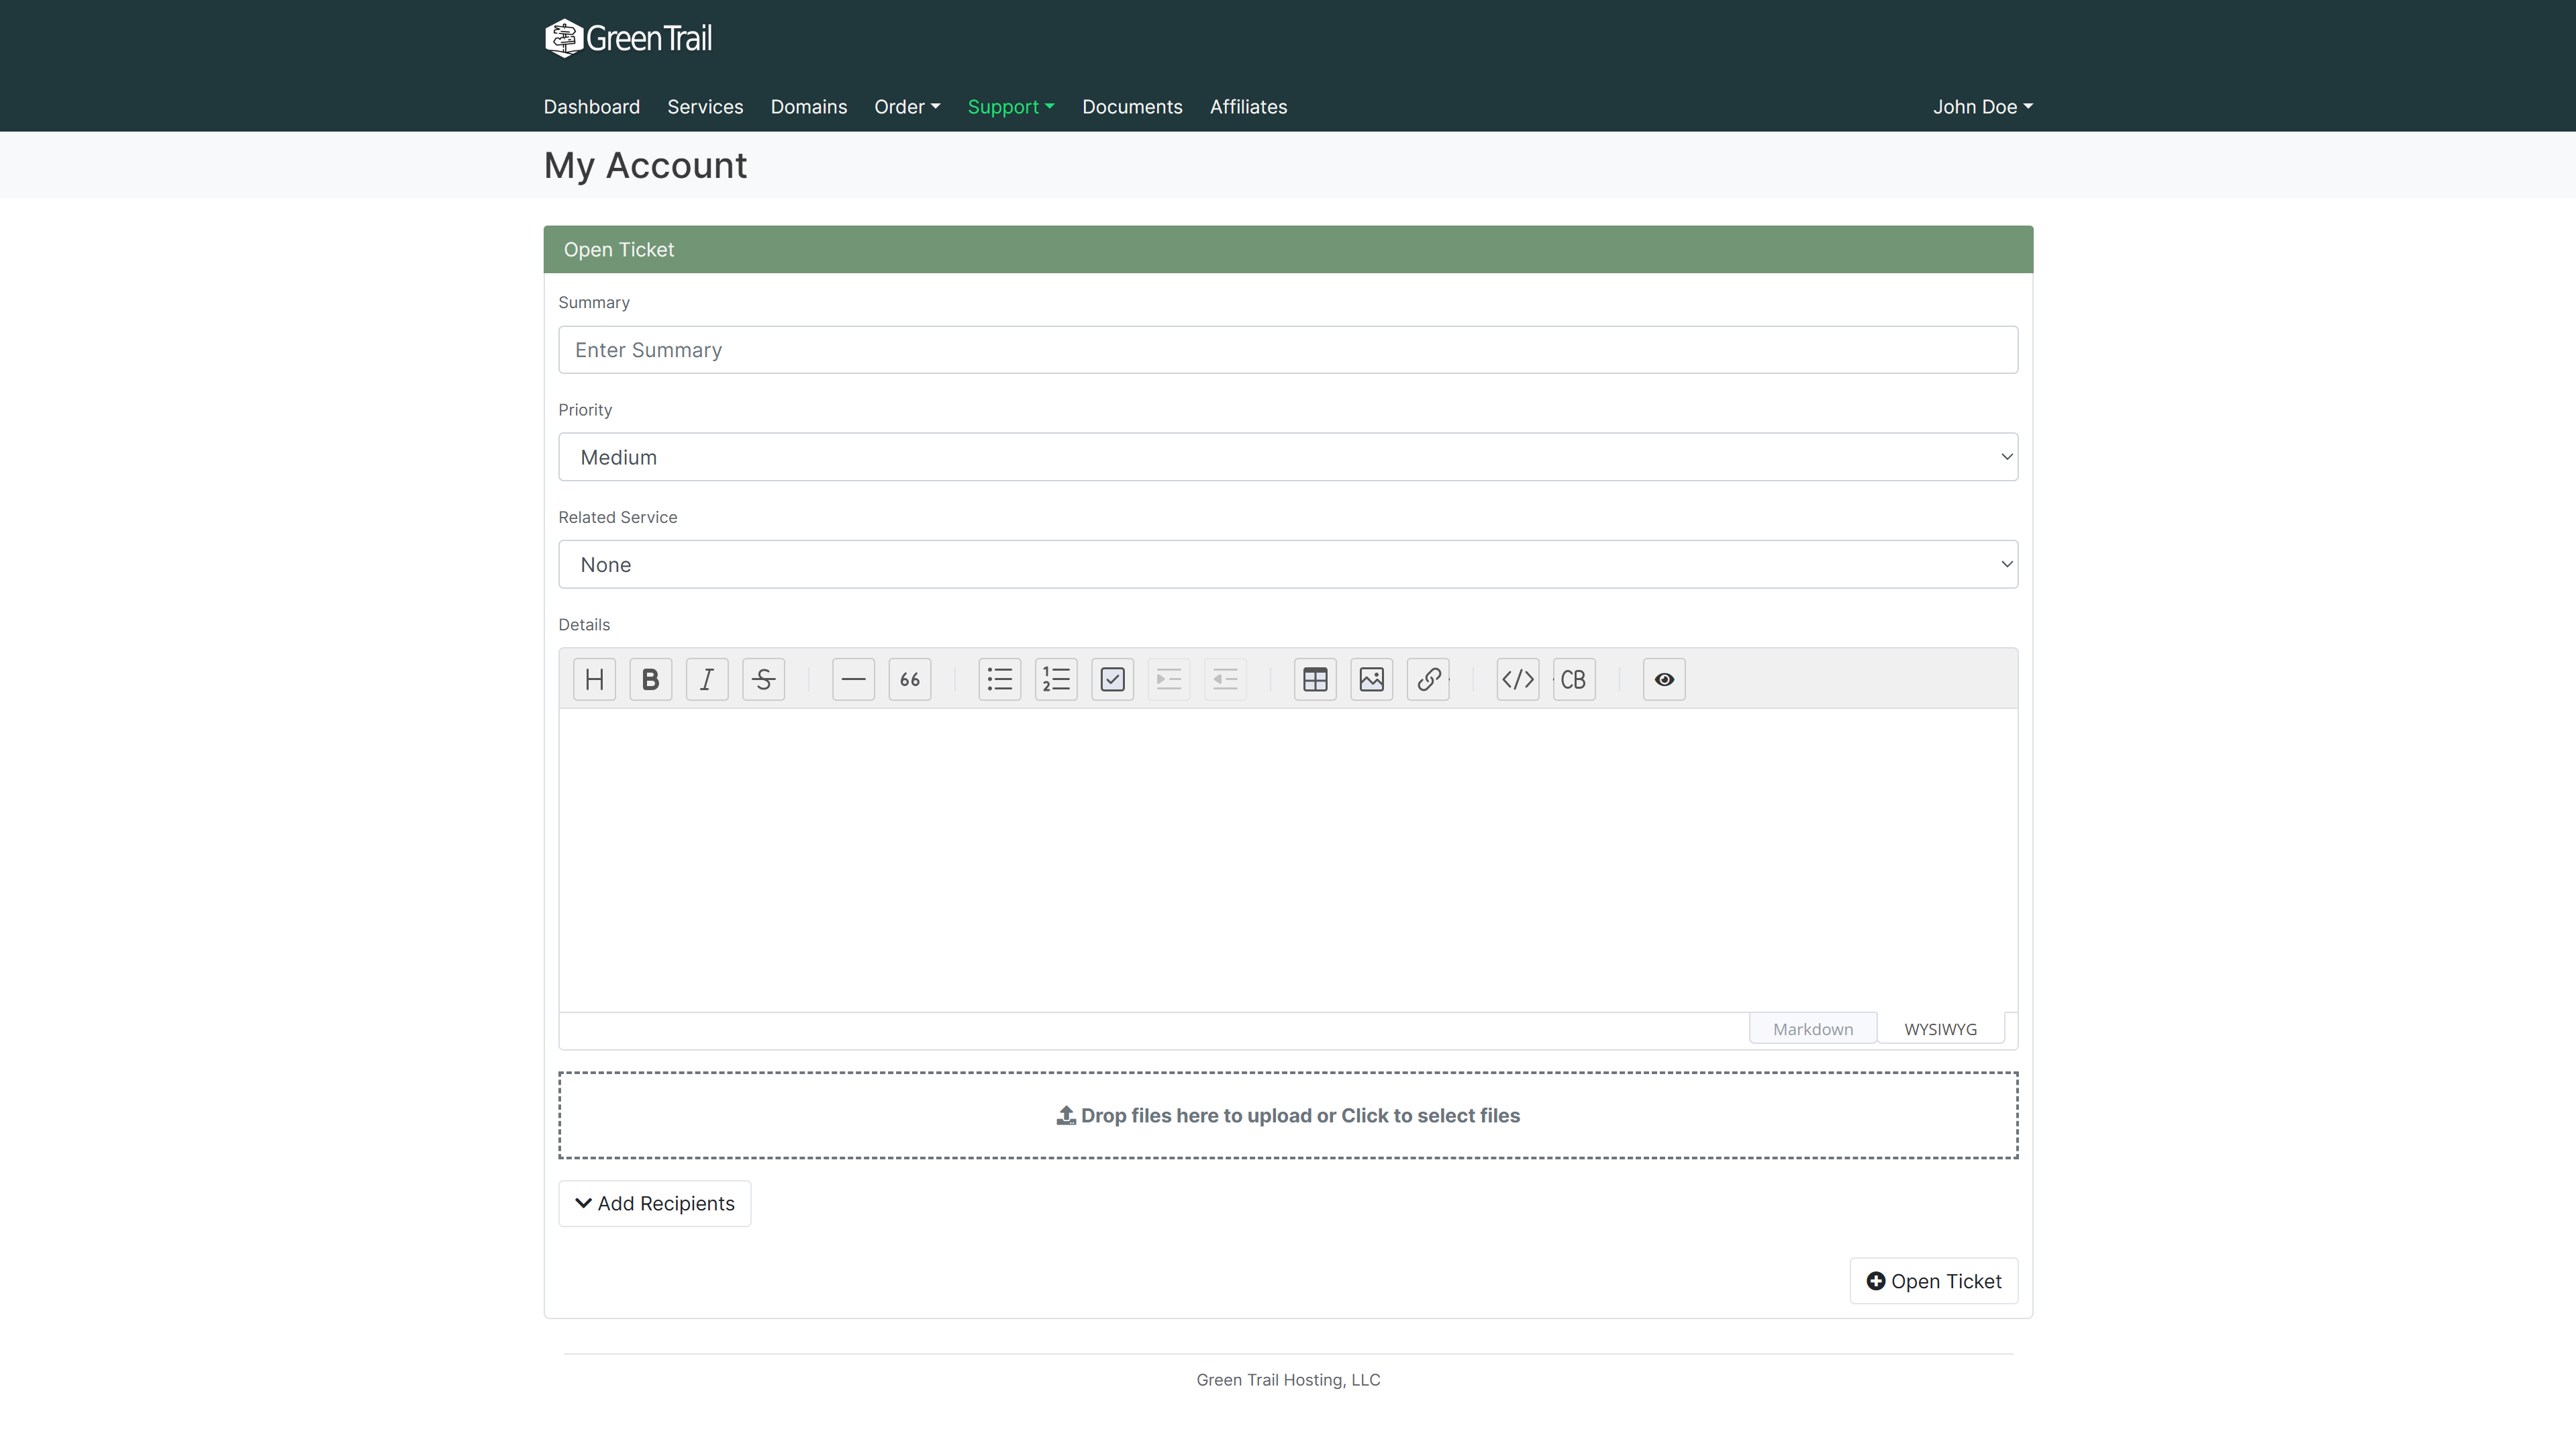2576x1446 pixels.
Task: Switch editor to Markdown mode
Action: 1812,1029
